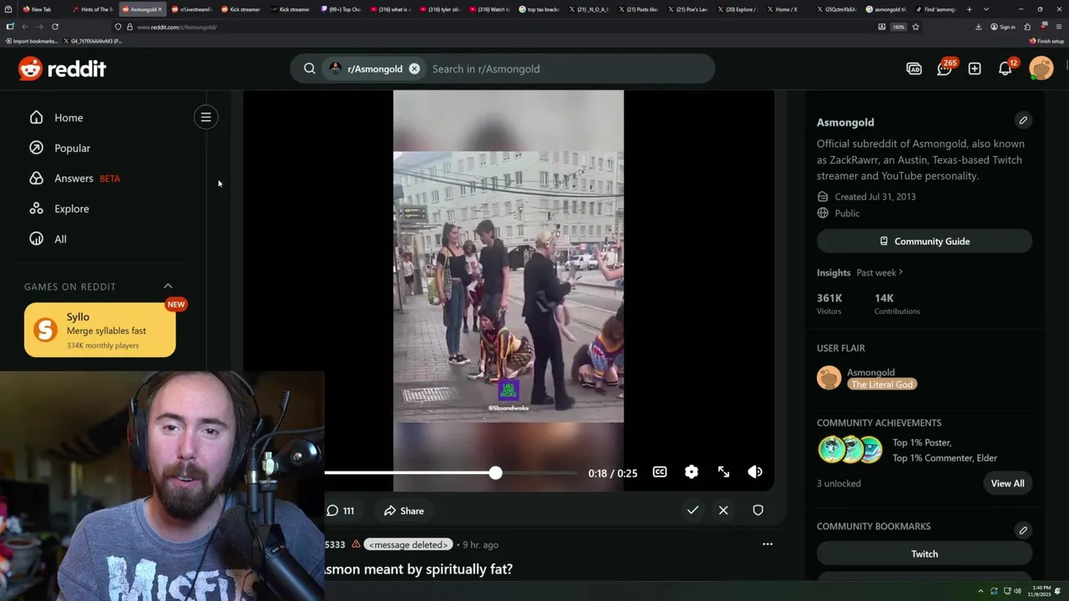This screenshot has height=601, width=1069.
Task: Open the user profile avatar menu
Action: tap(1041, 68)
